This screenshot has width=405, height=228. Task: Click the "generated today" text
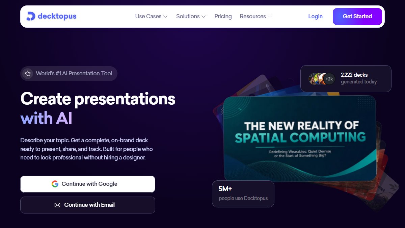[359, 82]
